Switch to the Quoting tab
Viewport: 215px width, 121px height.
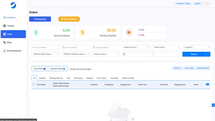pos(42,78)
